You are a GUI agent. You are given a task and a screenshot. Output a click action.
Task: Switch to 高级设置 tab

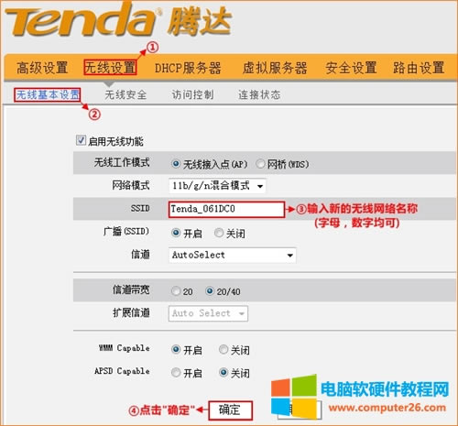42,68
